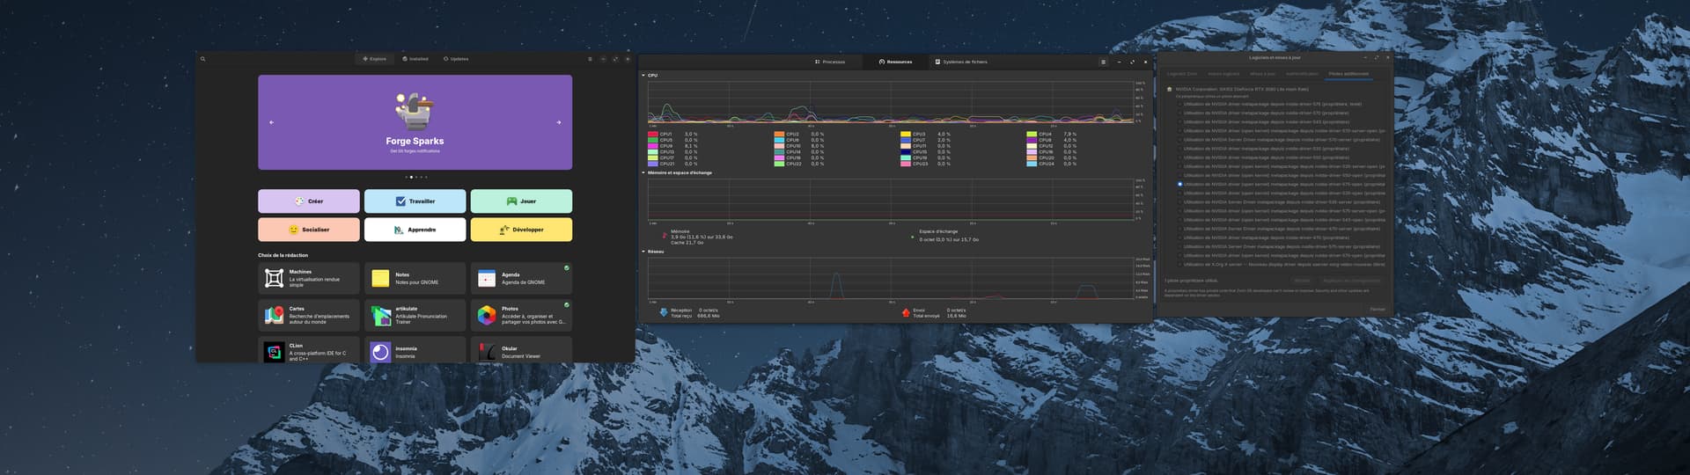1690x475 pixels.
Task: Open the Machines app tile
Action: [x=308, y=278]
